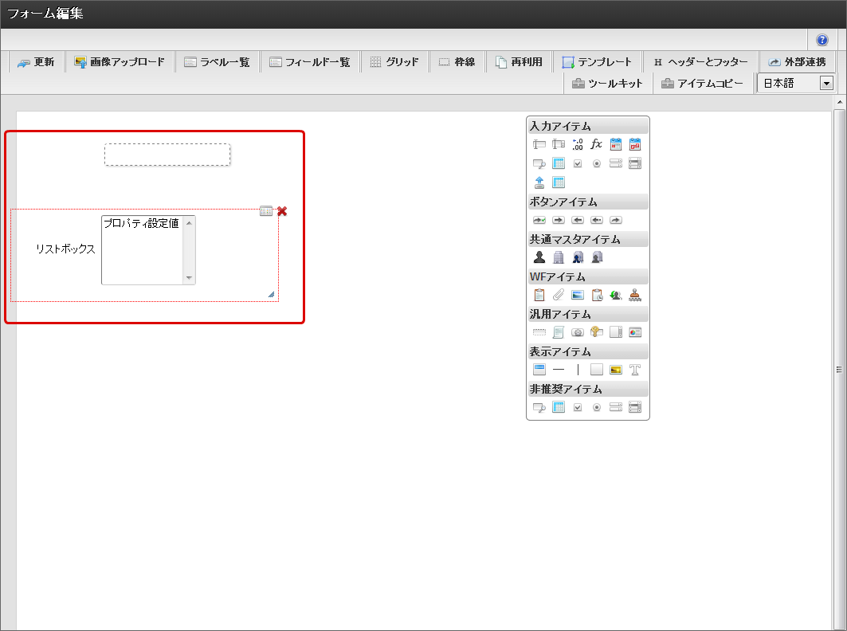Select the T label text item icon

(x=635, y=370)
